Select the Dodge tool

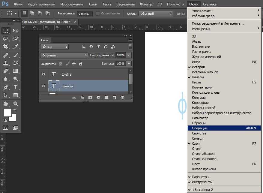point(16,79)
